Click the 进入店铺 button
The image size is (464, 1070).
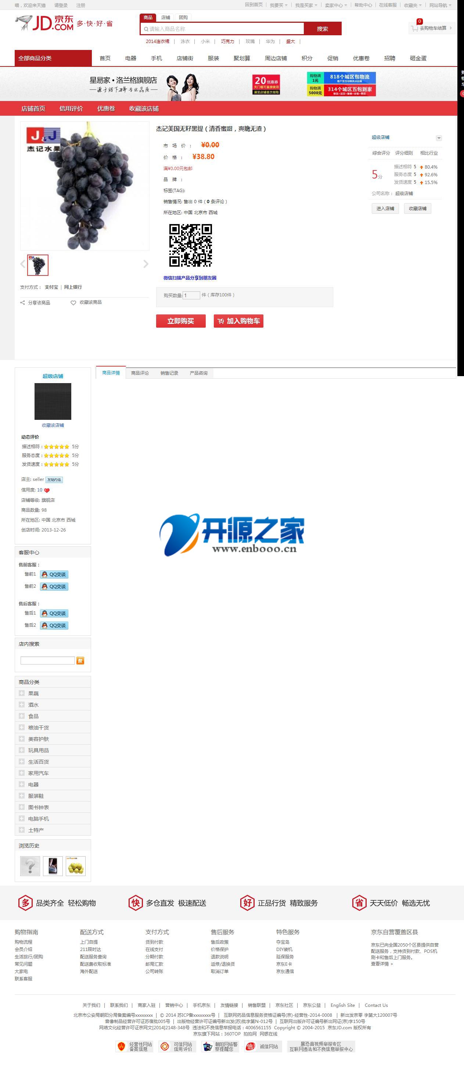[x=385, y=209]
